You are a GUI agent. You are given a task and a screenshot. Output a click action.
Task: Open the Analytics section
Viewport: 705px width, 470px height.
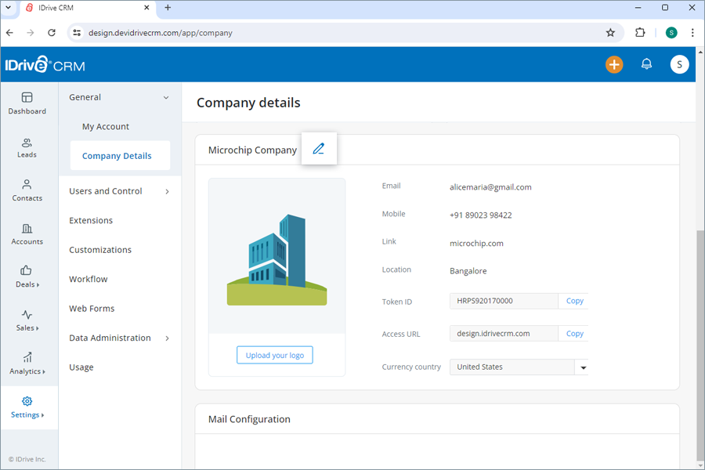[x=28, y=364]
